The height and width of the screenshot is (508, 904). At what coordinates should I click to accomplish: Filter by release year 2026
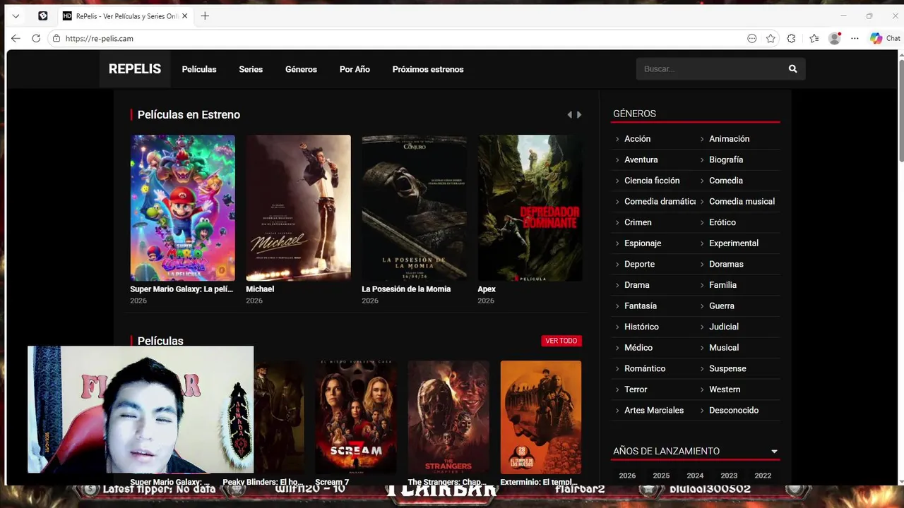tap(627, 476)
